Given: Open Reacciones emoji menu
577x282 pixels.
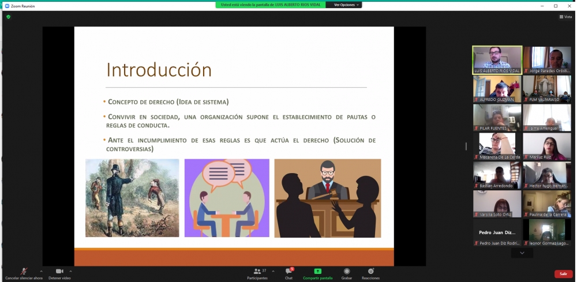Looking at the screenshot, I should pyautogui.click(x=370, y=272).
